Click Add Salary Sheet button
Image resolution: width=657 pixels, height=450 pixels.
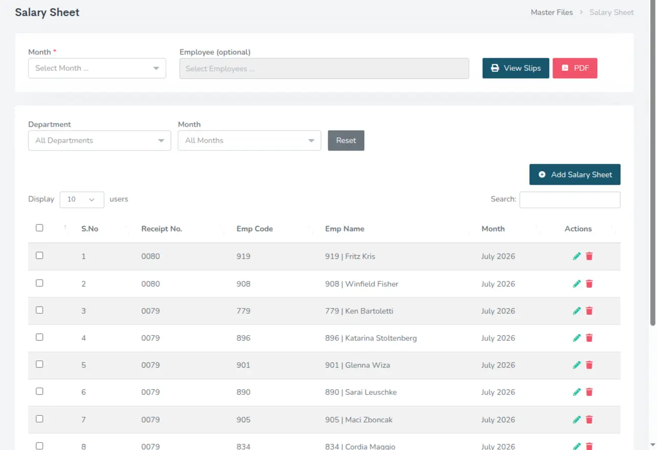pos(575,174)
